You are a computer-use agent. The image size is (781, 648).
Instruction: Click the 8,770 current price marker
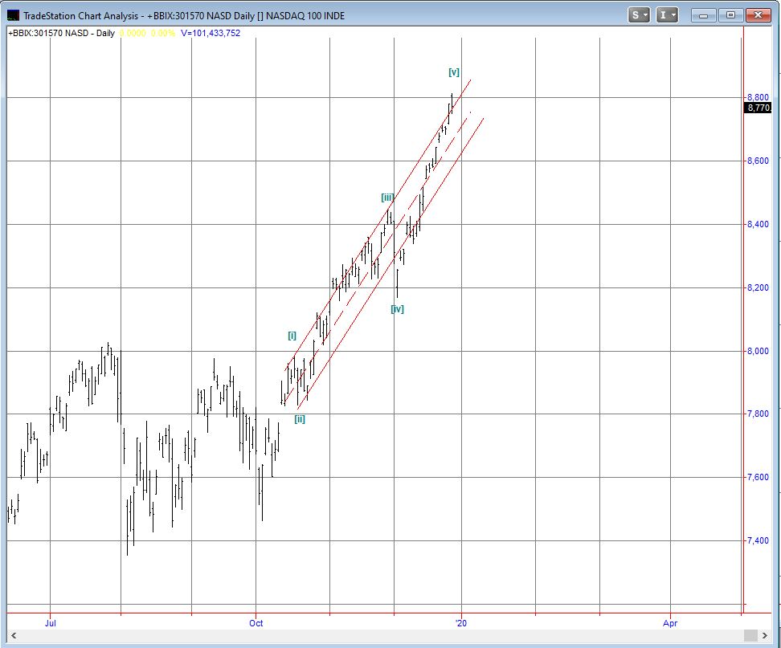[x=758, y=108]
